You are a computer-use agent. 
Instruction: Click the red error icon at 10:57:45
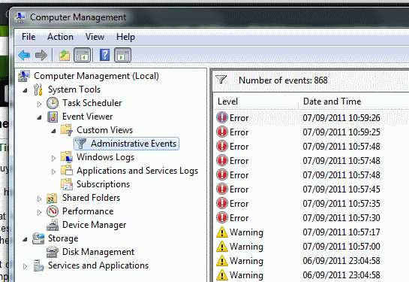pos(222,189)
